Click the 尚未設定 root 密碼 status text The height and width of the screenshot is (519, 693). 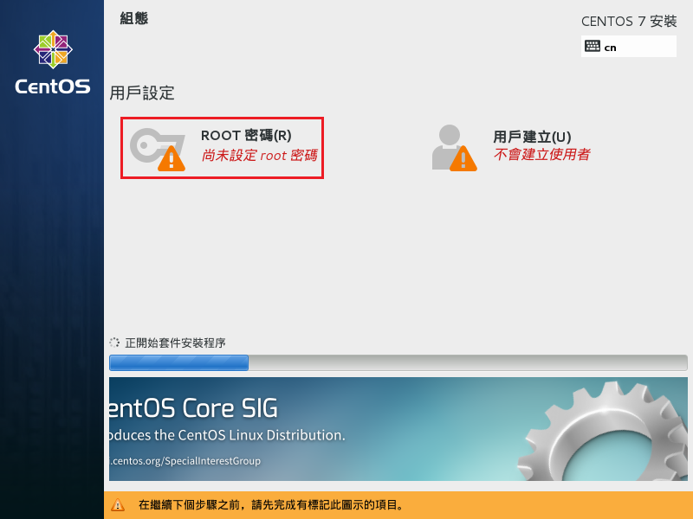click(259, 156)
